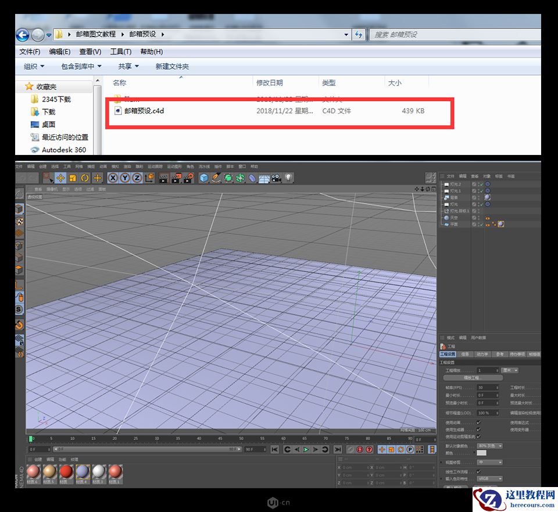
Task: Open the Explorer address bar dropdown arrow
Action: click(x=346, y=34)
